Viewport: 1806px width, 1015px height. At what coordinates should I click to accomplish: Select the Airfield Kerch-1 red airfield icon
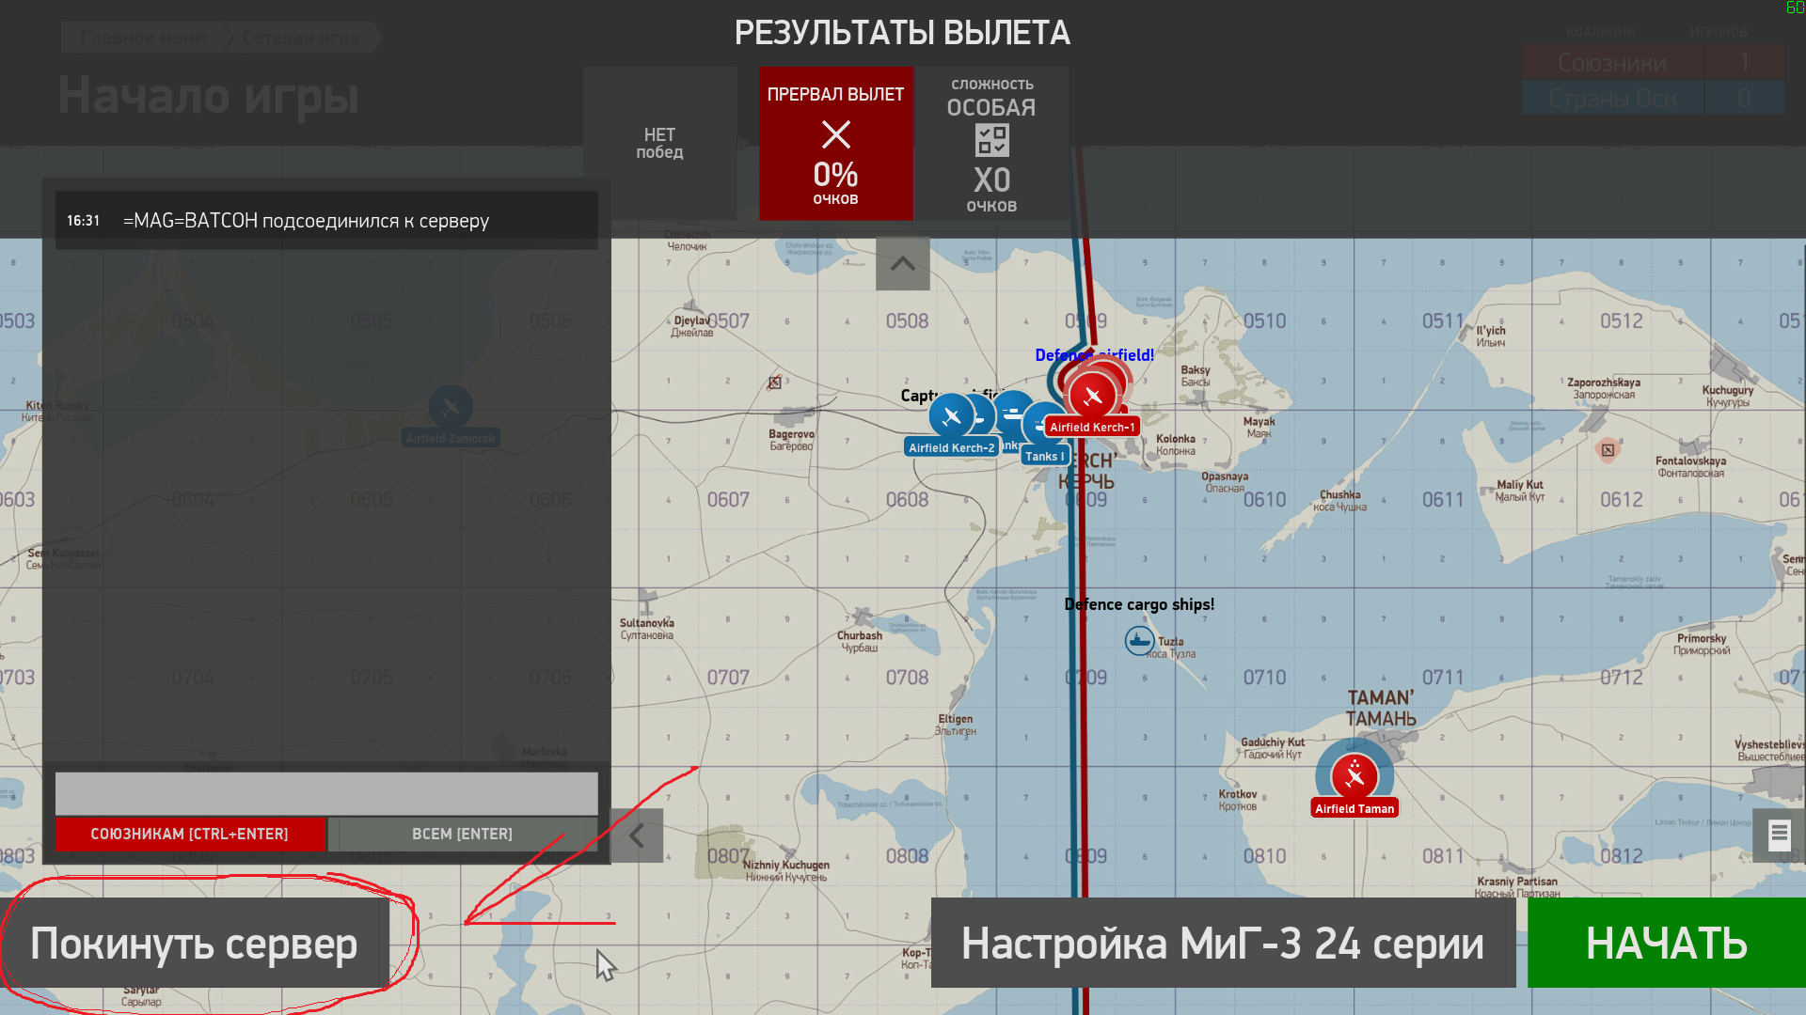[x=1092, y=396]
